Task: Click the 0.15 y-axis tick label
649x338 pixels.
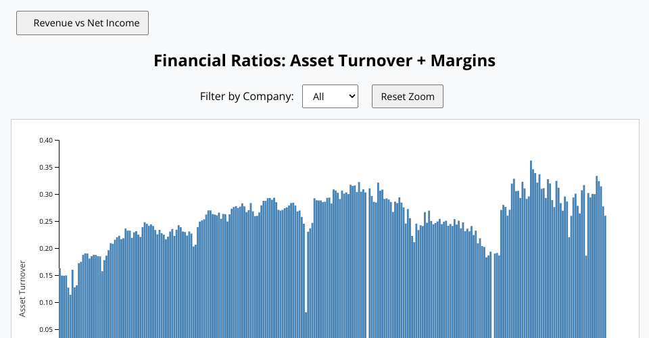Action: pos(45,276)
